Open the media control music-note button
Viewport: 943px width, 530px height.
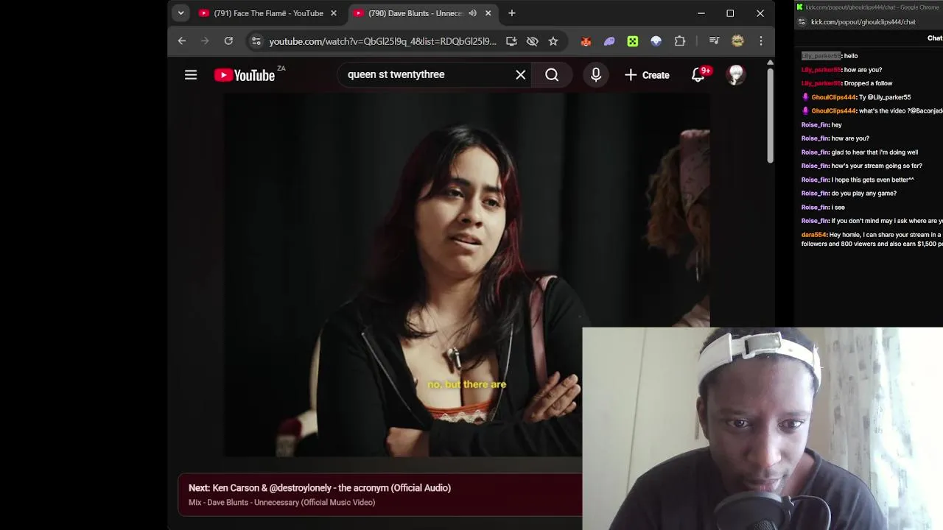(714, 41)
